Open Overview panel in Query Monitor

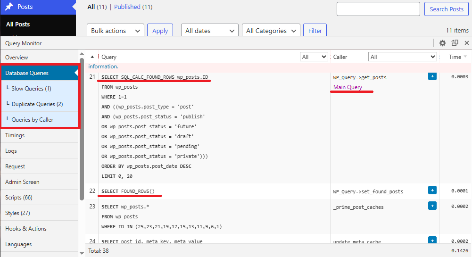point(39,57)
